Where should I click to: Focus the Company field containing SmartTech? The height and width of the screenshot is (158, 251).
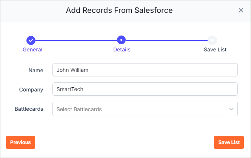(x=145, y=89)
